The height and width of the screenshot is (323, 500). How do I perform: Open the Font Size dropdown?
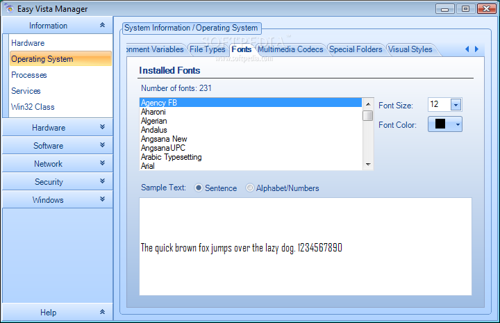click(456, 105)
